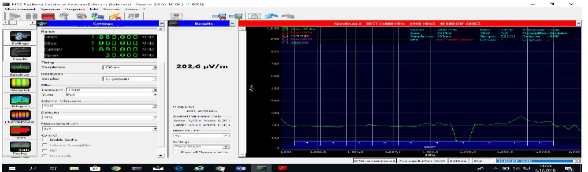
Task: Toggle the Clear/Write trace checkbox
Action: pyautogui.click(x=286, y=30)
